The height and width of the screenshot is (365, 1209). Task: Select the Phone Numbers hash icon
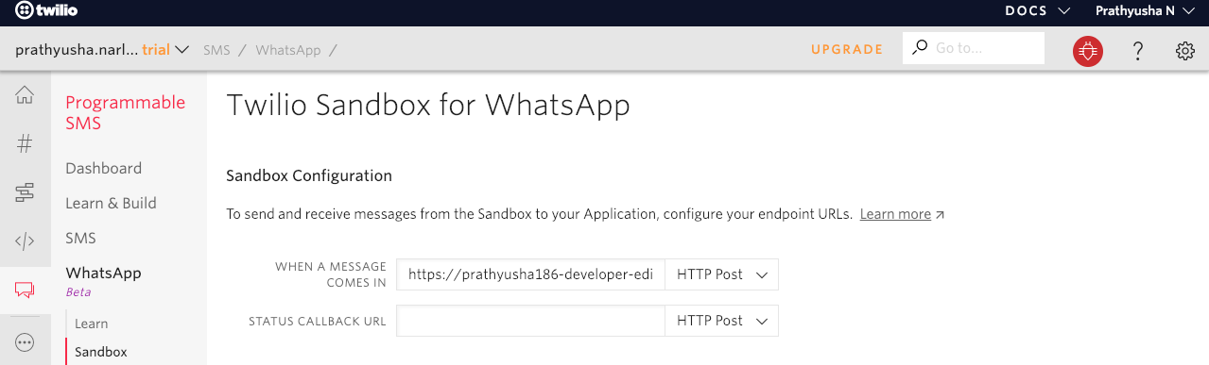click(25, 144)
